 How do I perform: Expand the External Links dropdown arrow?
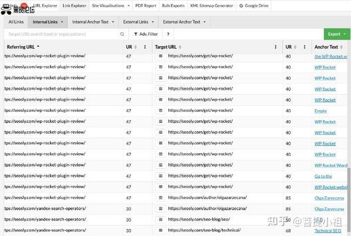pos(153,22)
